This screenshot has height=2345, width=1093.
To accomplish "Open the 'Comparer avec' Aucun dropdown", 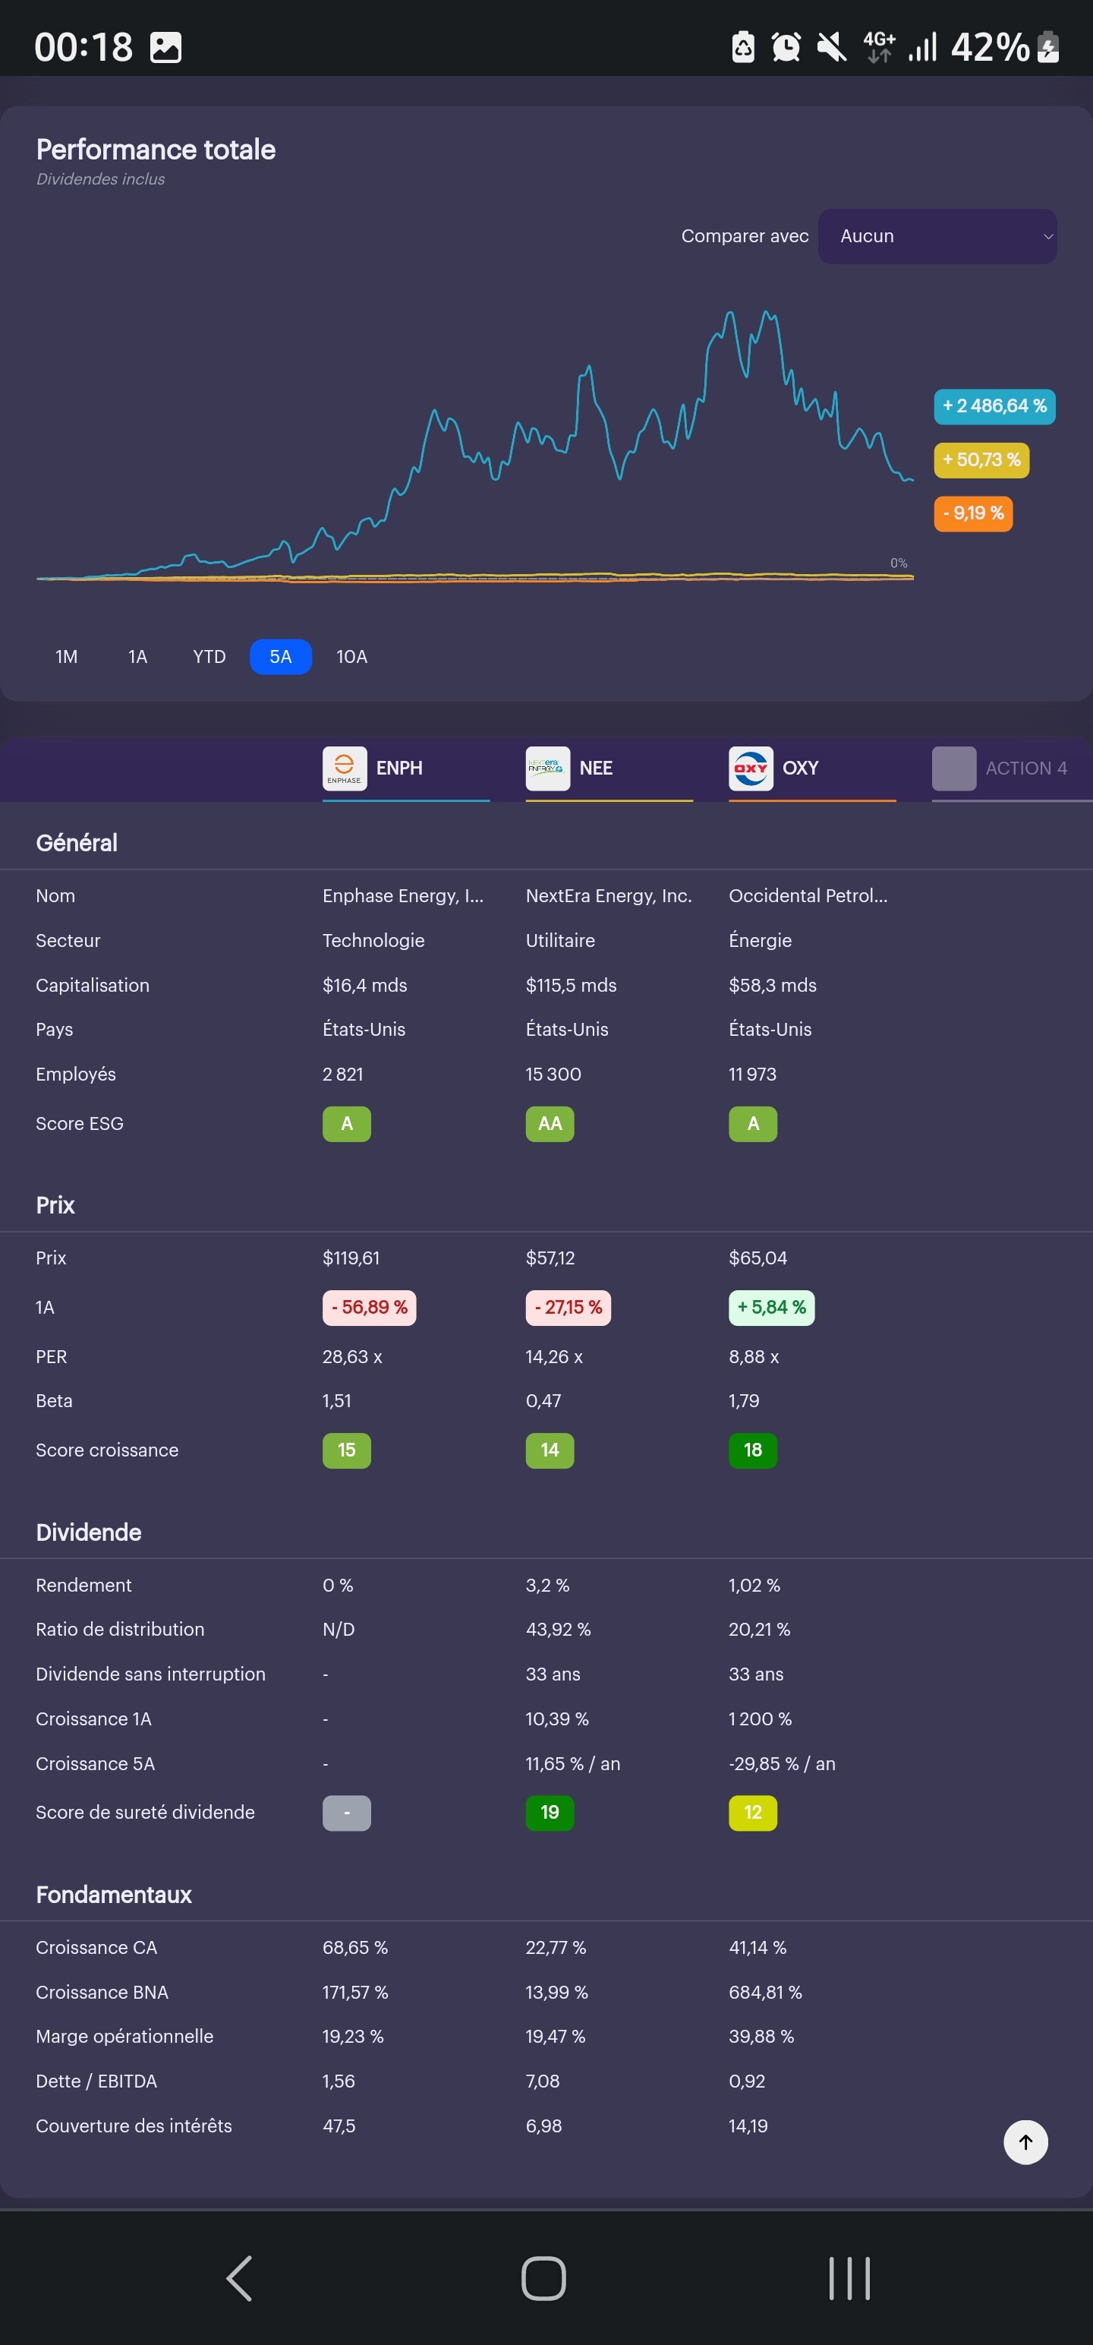I will 937,237.
